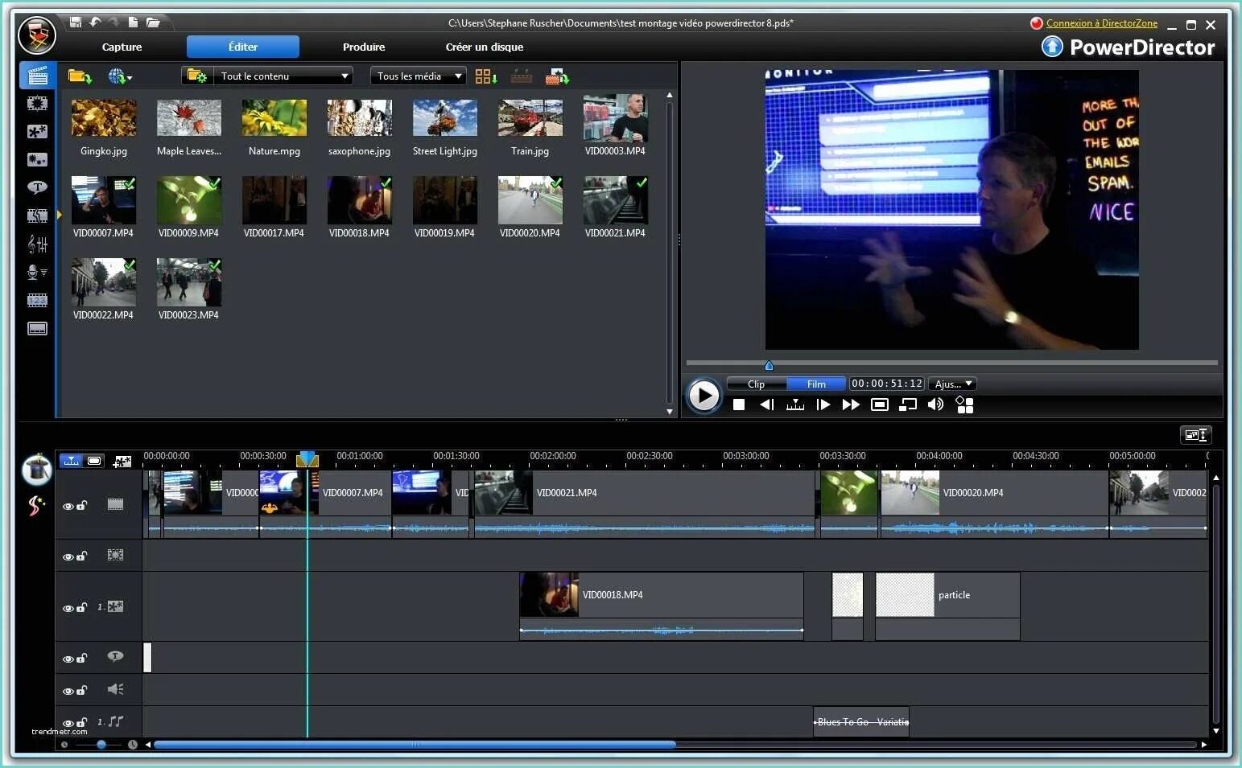1242x768 pixels.
Task: Click the timeline playhead marker
Action: [307, 459]
